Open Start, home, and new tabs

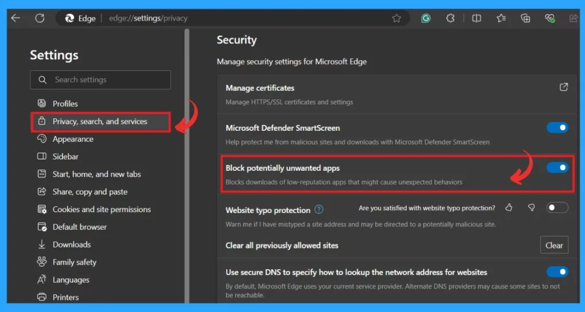[x=97, y=174]
